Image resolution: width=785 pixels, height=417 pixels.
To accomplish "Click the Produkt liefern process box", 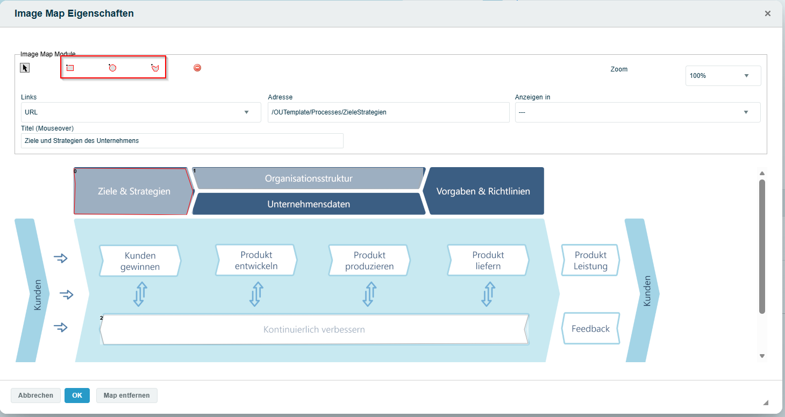I will [488, 260].
